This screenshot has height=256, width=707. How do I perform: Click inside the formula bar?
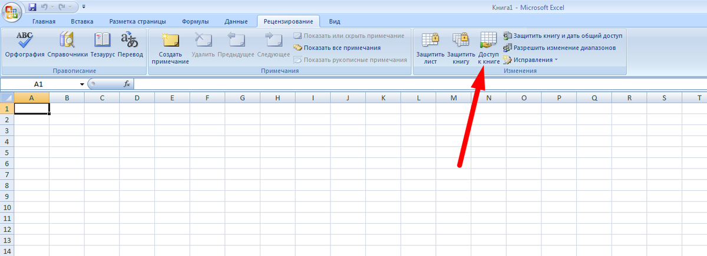(419, 85)
